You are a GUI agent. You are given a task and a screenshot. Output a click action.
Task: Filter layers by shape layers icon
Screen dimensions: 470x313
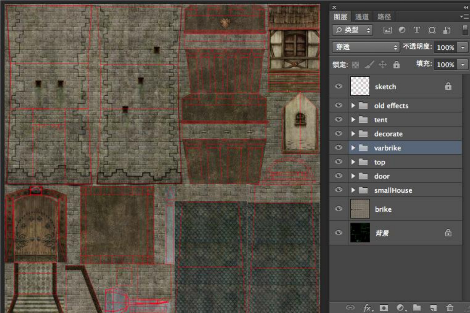(432, 30)
